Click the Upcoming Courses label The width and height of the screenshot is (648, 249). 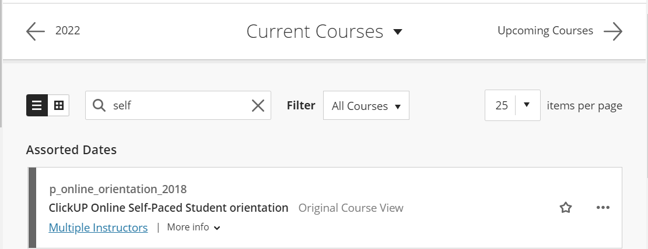point(545,31)
